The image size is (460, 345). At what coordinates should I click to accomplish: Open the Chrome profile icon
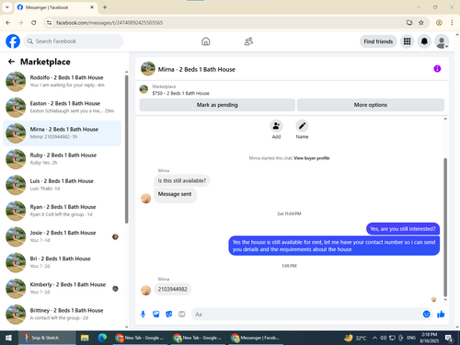439,23
